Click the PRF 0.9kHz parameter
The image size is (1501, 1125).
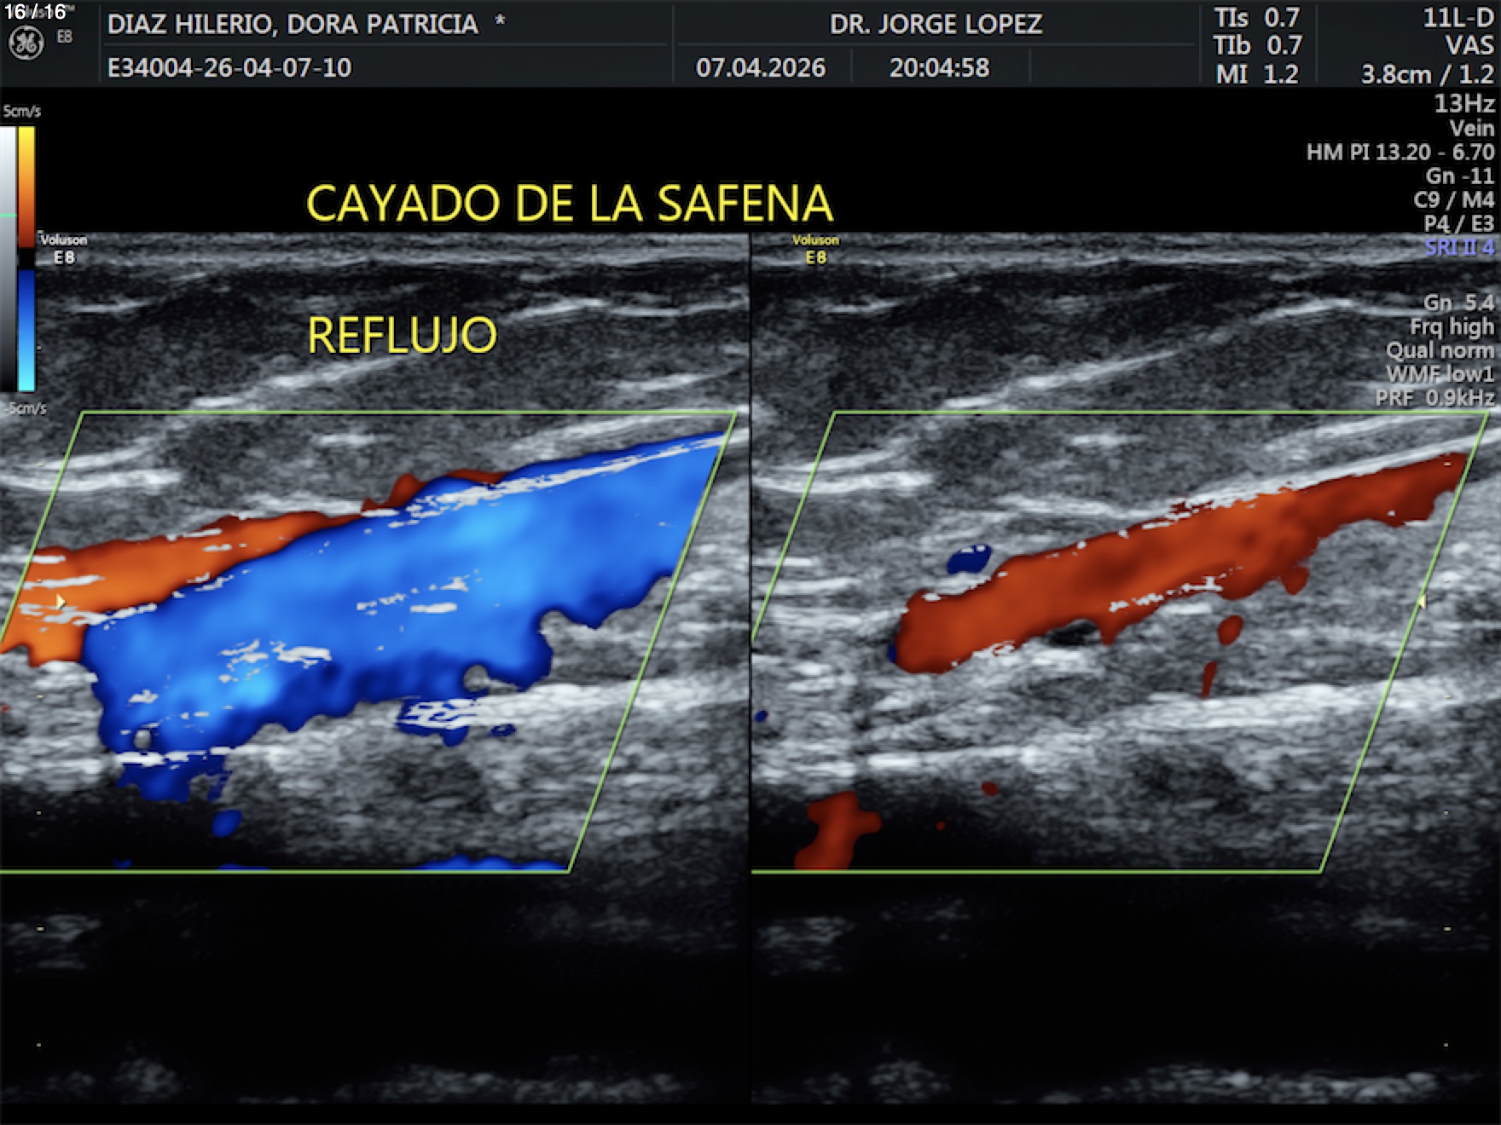point(1434,397)
